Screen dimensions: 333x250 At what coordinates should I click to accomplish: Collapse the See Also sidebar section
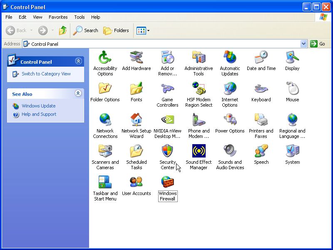tap(78, 94)
